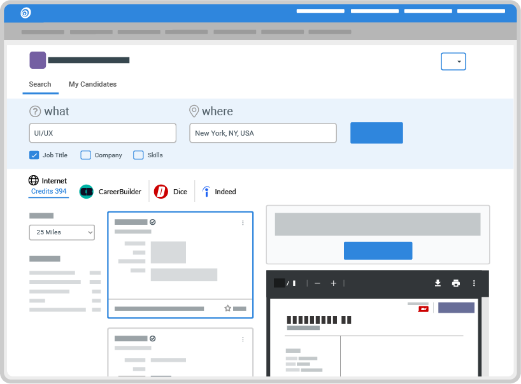Viewport: 521px width, 384px height.
Task: Enable the Company checkbox
Action: pyautogui.click(x=86, y=155)
